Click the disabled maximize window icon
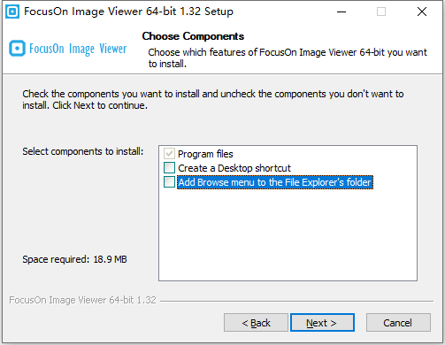445x345 pixels. point(381,11)
